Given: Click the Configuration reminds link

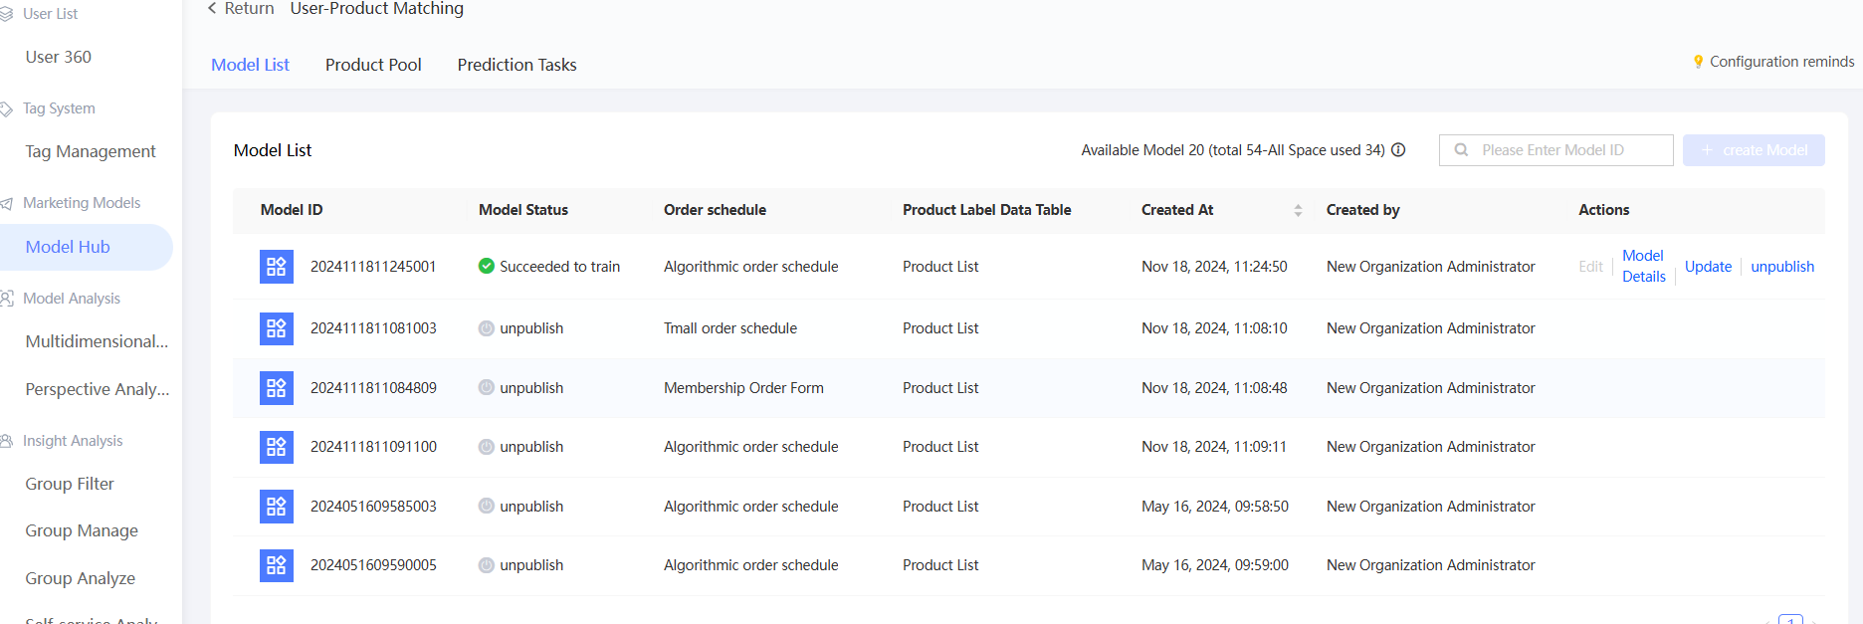Looking at the screenshot, I should 1781,62.
